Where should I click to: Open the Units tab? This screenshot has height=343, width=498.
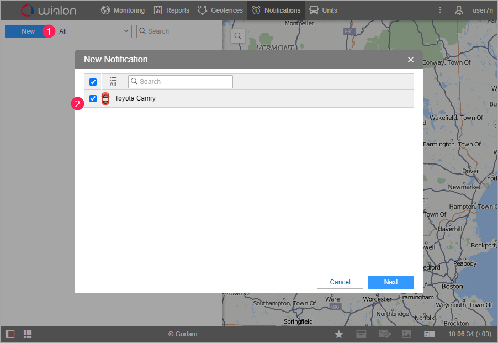pos(323,10)
